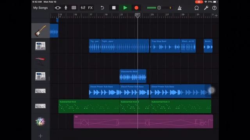The height and width of the screenshot is (140, 250).
Task: Open the track controls view
Action: (x=58, y=8)
